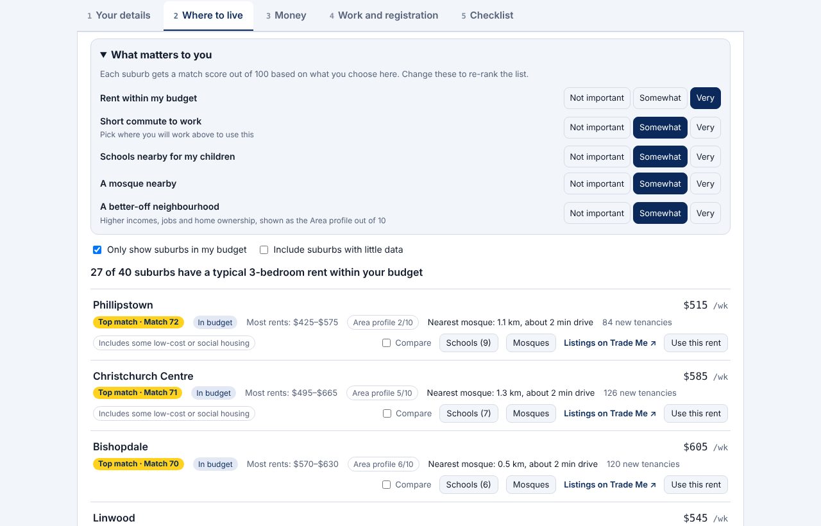Image resolution: width=821 pixels, height=526 pixels.
Task: Select the Where to live tab
Action: click(x=208, y=15)
